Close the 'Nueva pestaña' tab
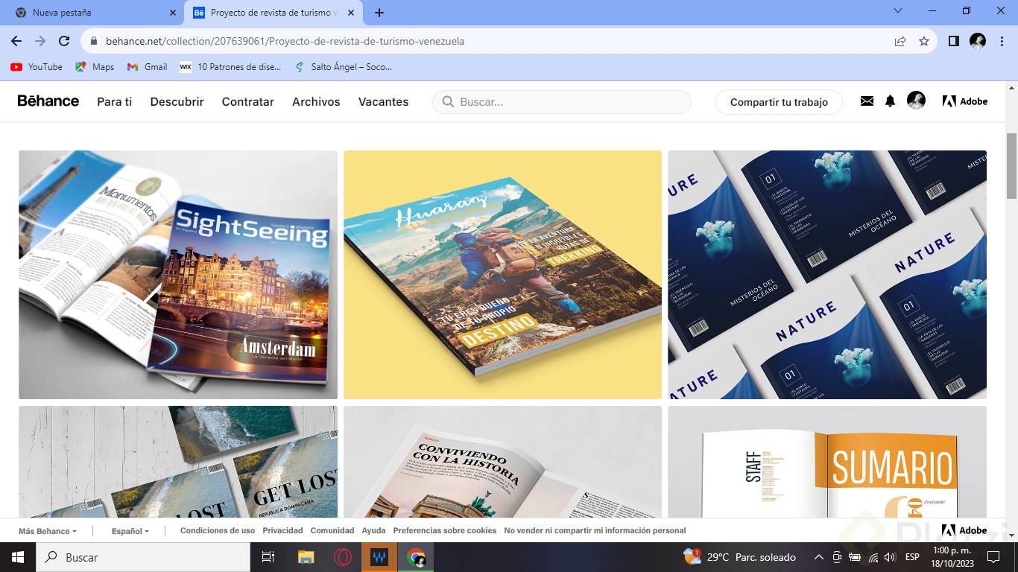 [x=173, y=13]
